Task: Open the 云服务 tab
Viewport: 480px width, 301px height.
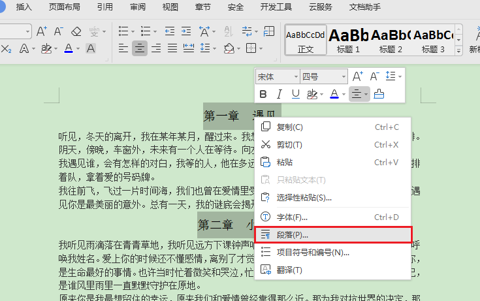Action: click(321, 7)
